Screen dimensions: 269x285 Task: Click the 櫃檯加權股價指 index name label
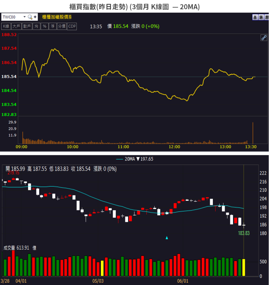pyautogui.click(x=57, y=17)
